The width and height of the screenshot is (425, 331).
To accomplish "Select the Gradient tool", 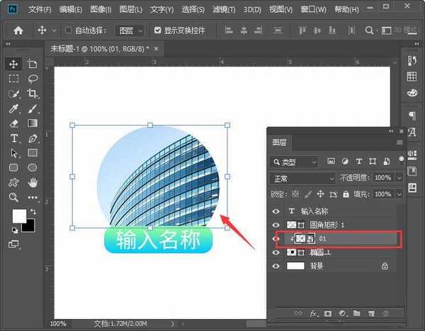I will click(x=33, y=123).
